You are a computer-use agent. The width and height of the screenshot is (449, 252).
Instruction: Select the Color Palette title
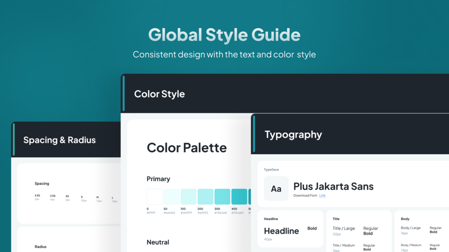[187, 148]
